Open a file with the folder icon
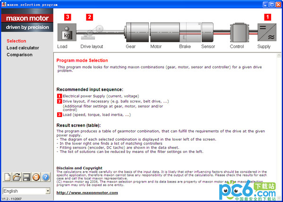The height and width of the screenshot is (202, 283). pyautogui.click(x=17, y=177)
